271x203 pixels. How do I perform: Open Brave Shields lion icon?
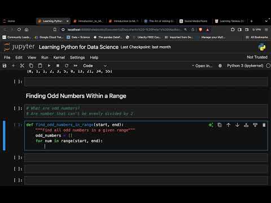(x=200, y=29)
